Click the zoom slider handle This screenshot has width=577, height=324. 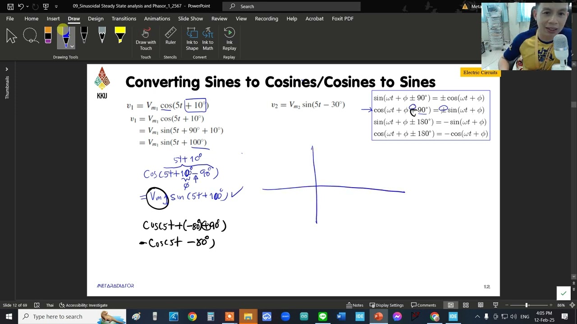[x=527, y=305]
